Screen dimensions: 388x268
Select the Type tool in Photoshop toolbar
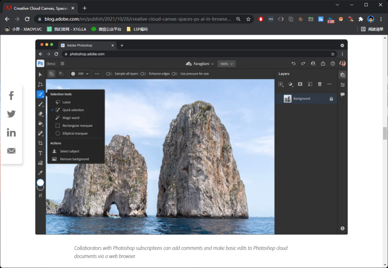[x=41, y=153]
